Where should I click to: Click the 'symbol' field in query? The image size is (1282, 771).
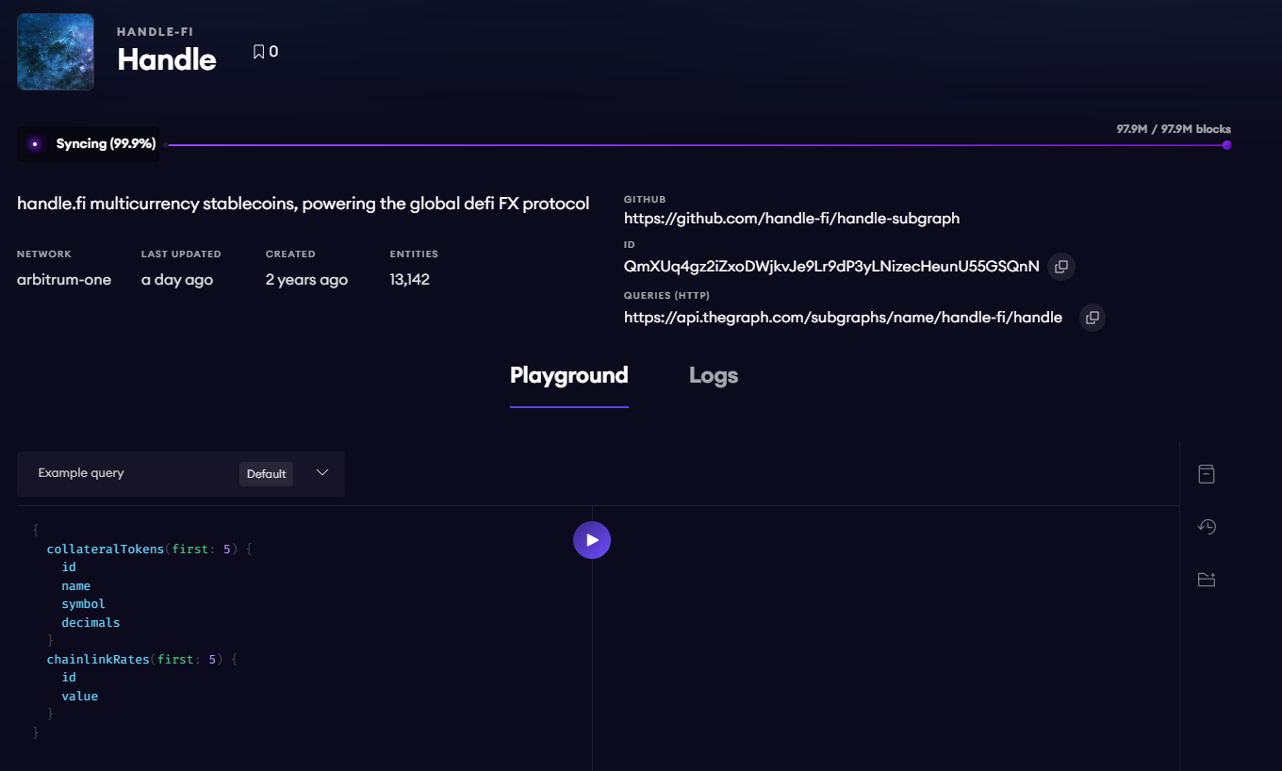[x=83, y=604]
